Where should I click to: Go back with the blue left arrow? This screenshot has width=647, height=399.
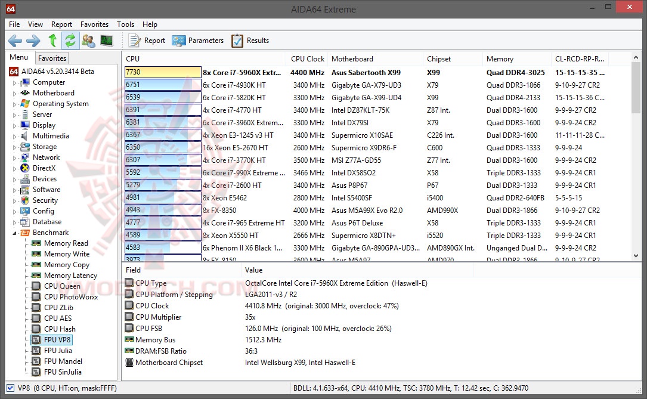(15, 41)
